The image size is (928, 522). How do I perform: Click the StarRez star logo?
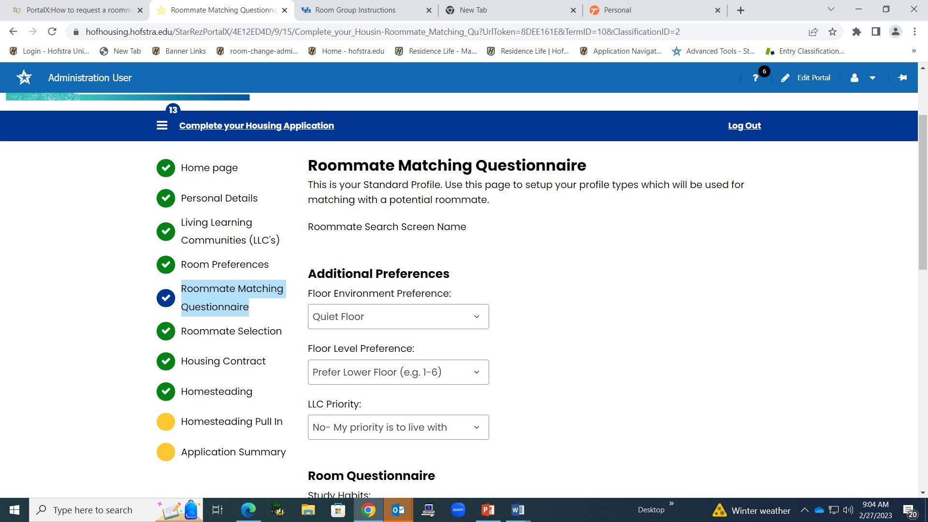pos(24,78)
